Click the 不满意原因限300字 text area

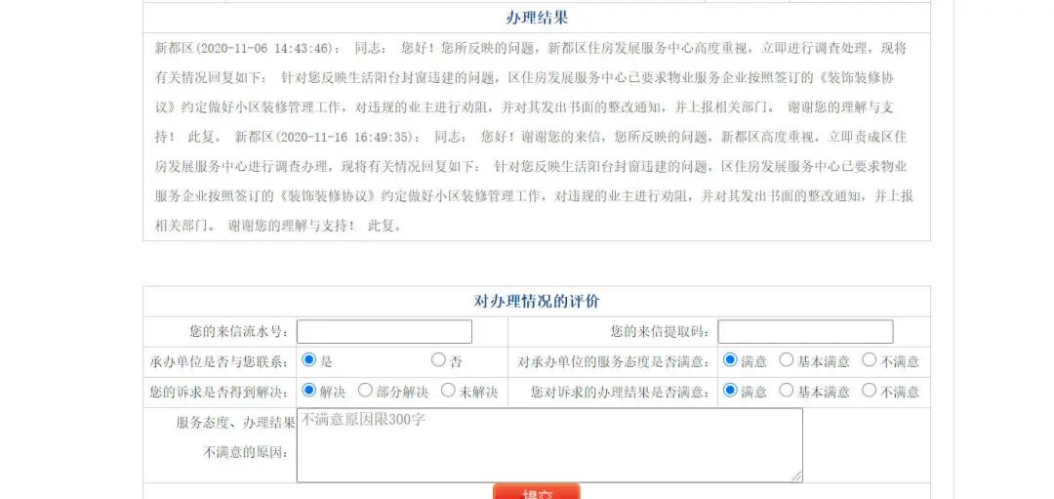coord(548,445)
